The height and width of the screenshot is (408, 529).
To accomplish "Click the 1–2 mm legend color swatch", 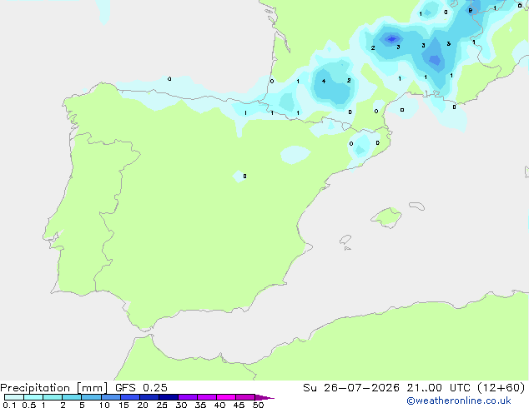I will (53, 397).
